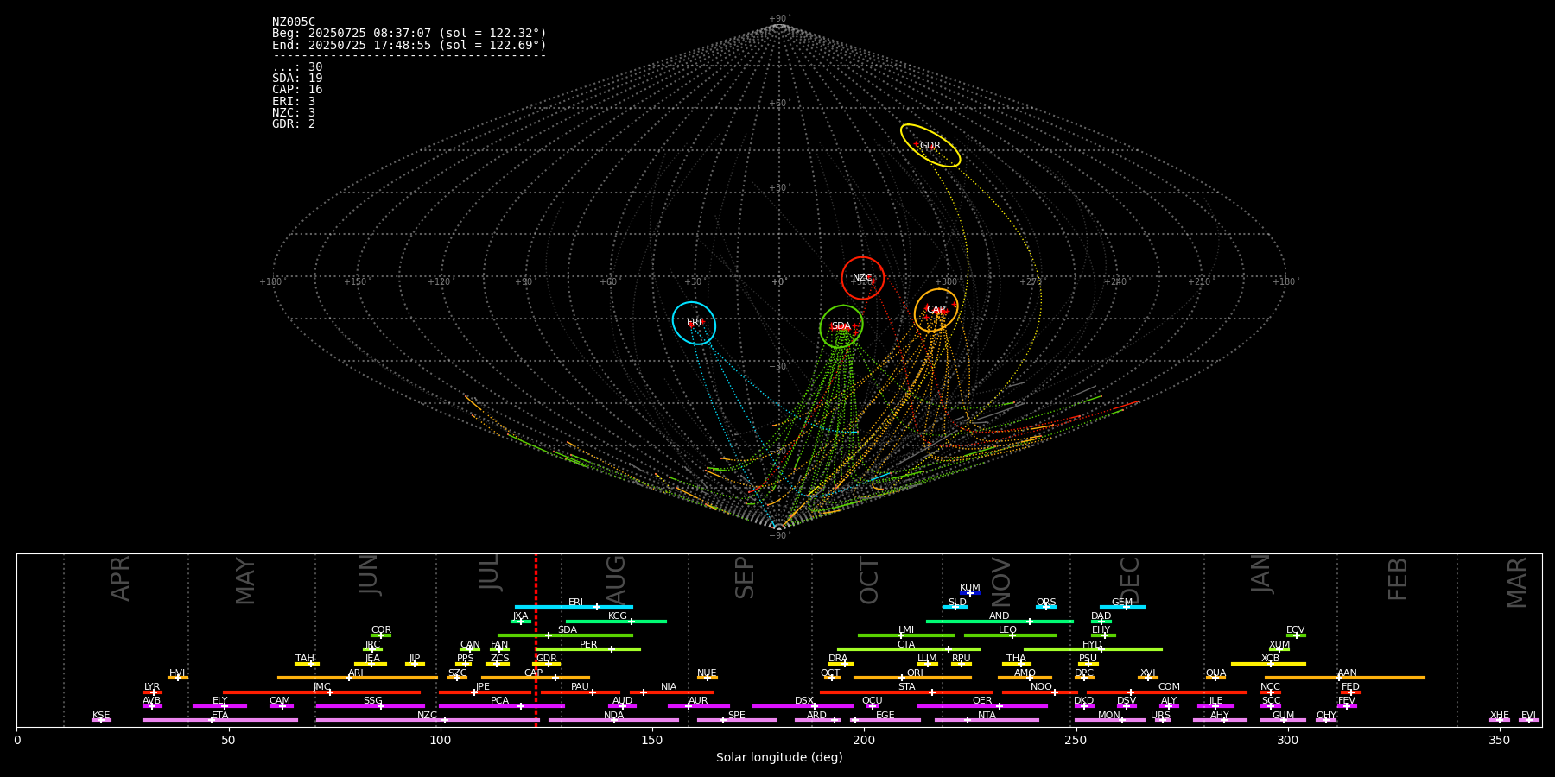The image size is (1555, 777).
Task: Click the orange CAP bar in the timeline
Action: click(536, 678)
